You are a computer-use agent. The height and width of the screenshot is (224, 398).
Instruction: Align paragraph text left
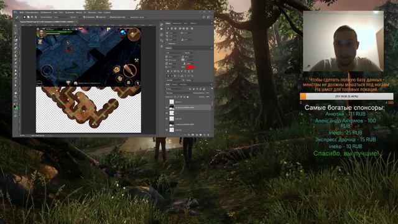168,29
